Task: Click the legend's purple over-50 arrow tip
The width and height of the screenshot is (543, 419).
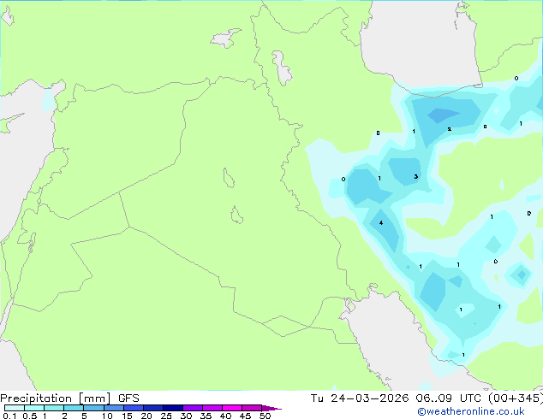Action: (271, 408)
